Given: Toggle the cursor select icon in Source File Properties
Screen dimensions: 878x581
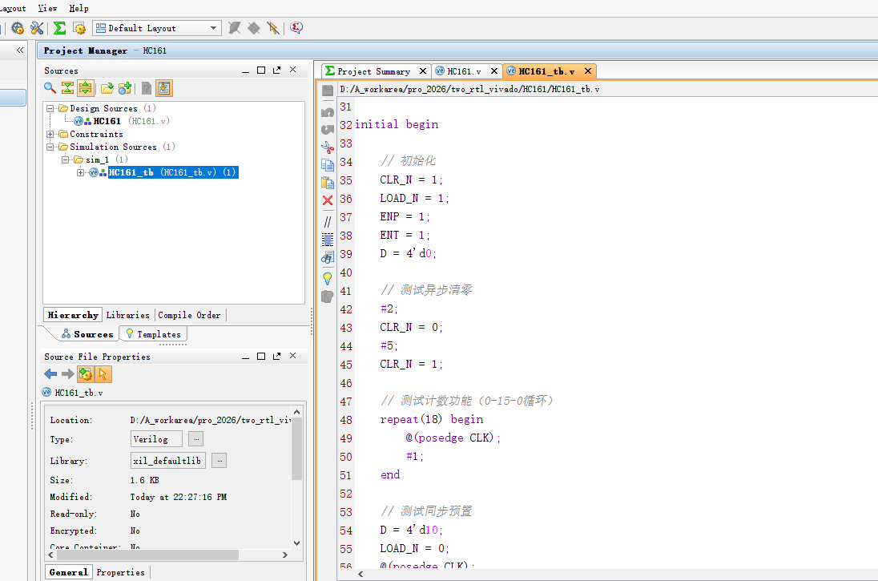Looking at the screenshot, I should point(103,373).
